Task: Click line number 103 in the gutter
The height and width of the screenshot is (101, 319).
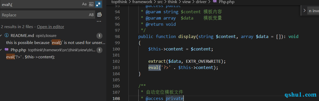Action: (x=116, y=67)
